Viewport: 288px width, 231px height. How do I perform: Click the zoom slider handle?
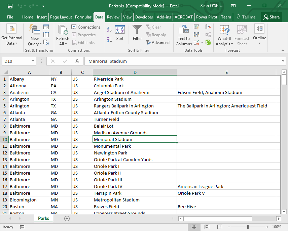[248, 227]
